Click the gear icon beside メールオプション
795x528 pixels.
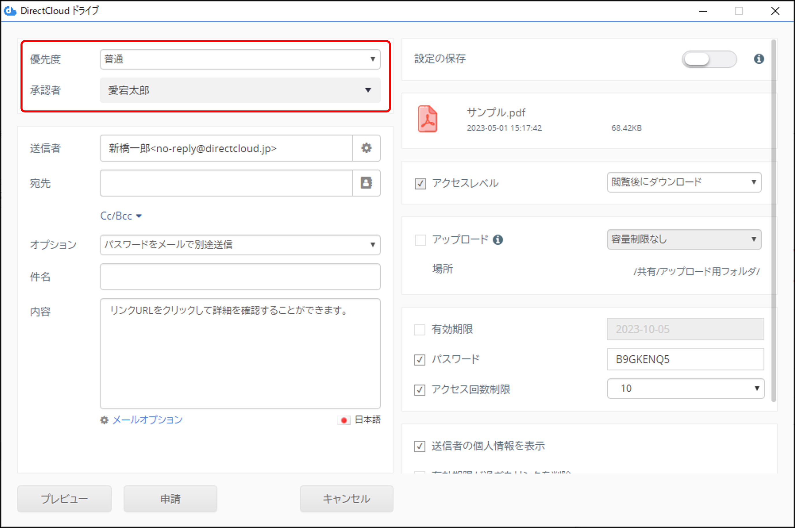[x=104, y=420]
